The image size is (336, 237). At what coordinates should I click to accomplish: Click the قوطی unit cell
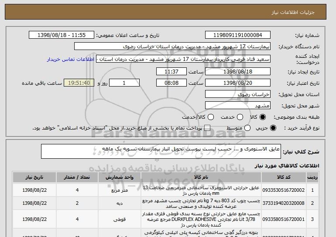pos(120,220)
